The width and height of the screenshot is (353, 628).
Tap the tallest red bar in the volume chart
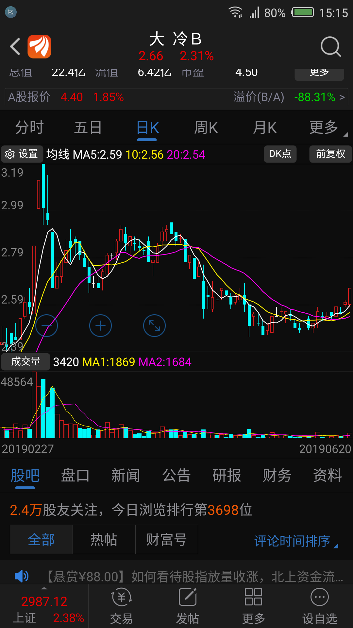(x=34, y=405)
